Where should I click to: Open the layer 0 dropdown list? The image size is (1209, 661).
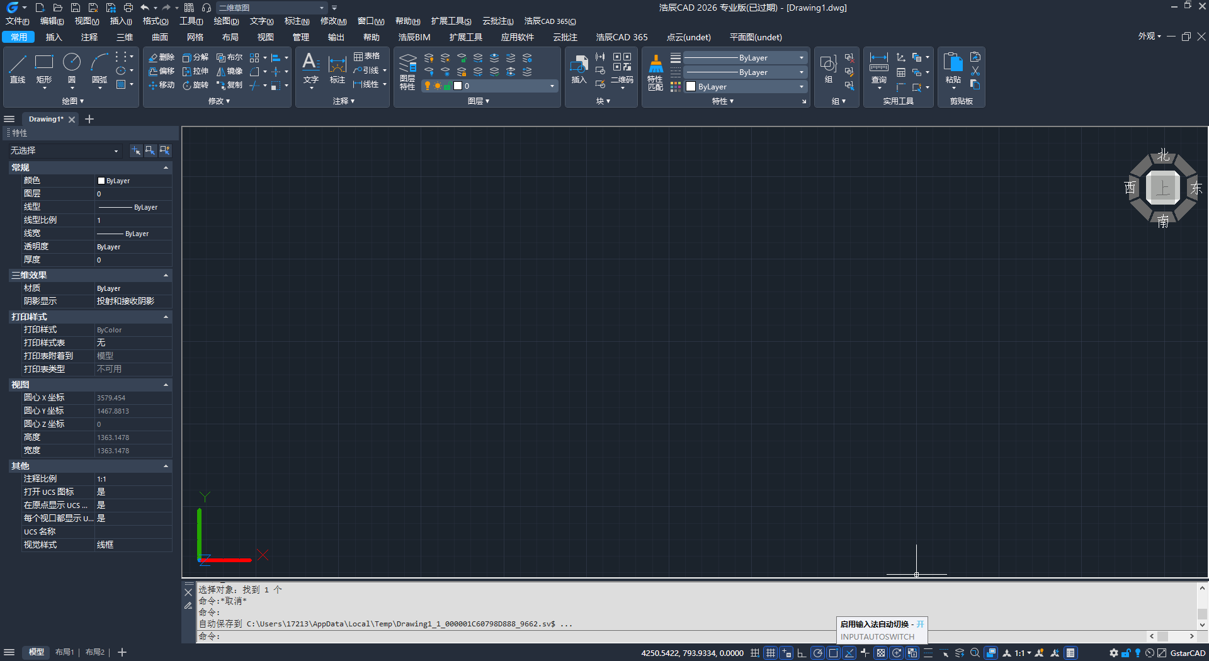point(552,86)
